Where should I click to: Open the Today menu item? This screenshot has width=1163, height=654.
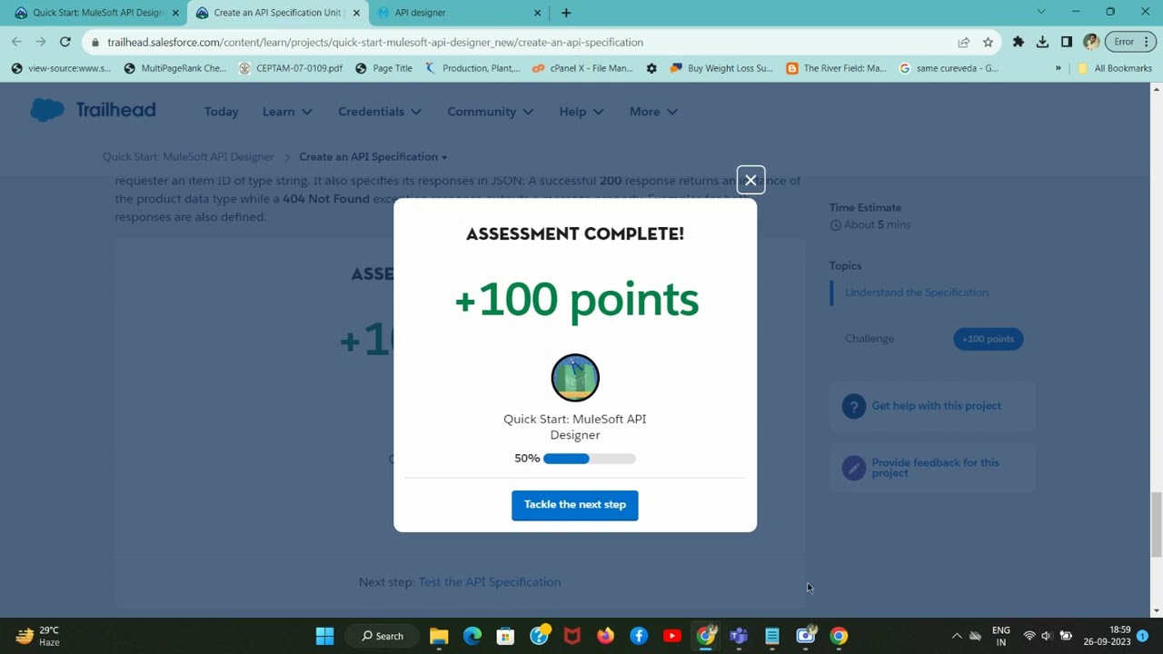[x=221, y=112]
